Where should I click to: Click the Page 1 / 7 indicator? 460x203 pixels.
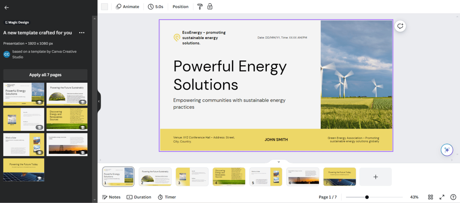tap(328, 197)
